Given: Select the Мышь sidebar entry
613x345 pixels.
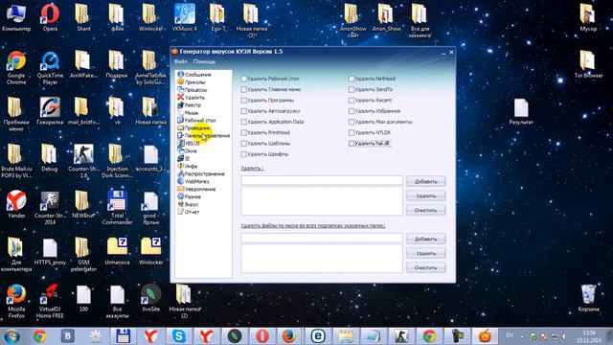Looking at the screenshot, I should (x=188, y=113).
